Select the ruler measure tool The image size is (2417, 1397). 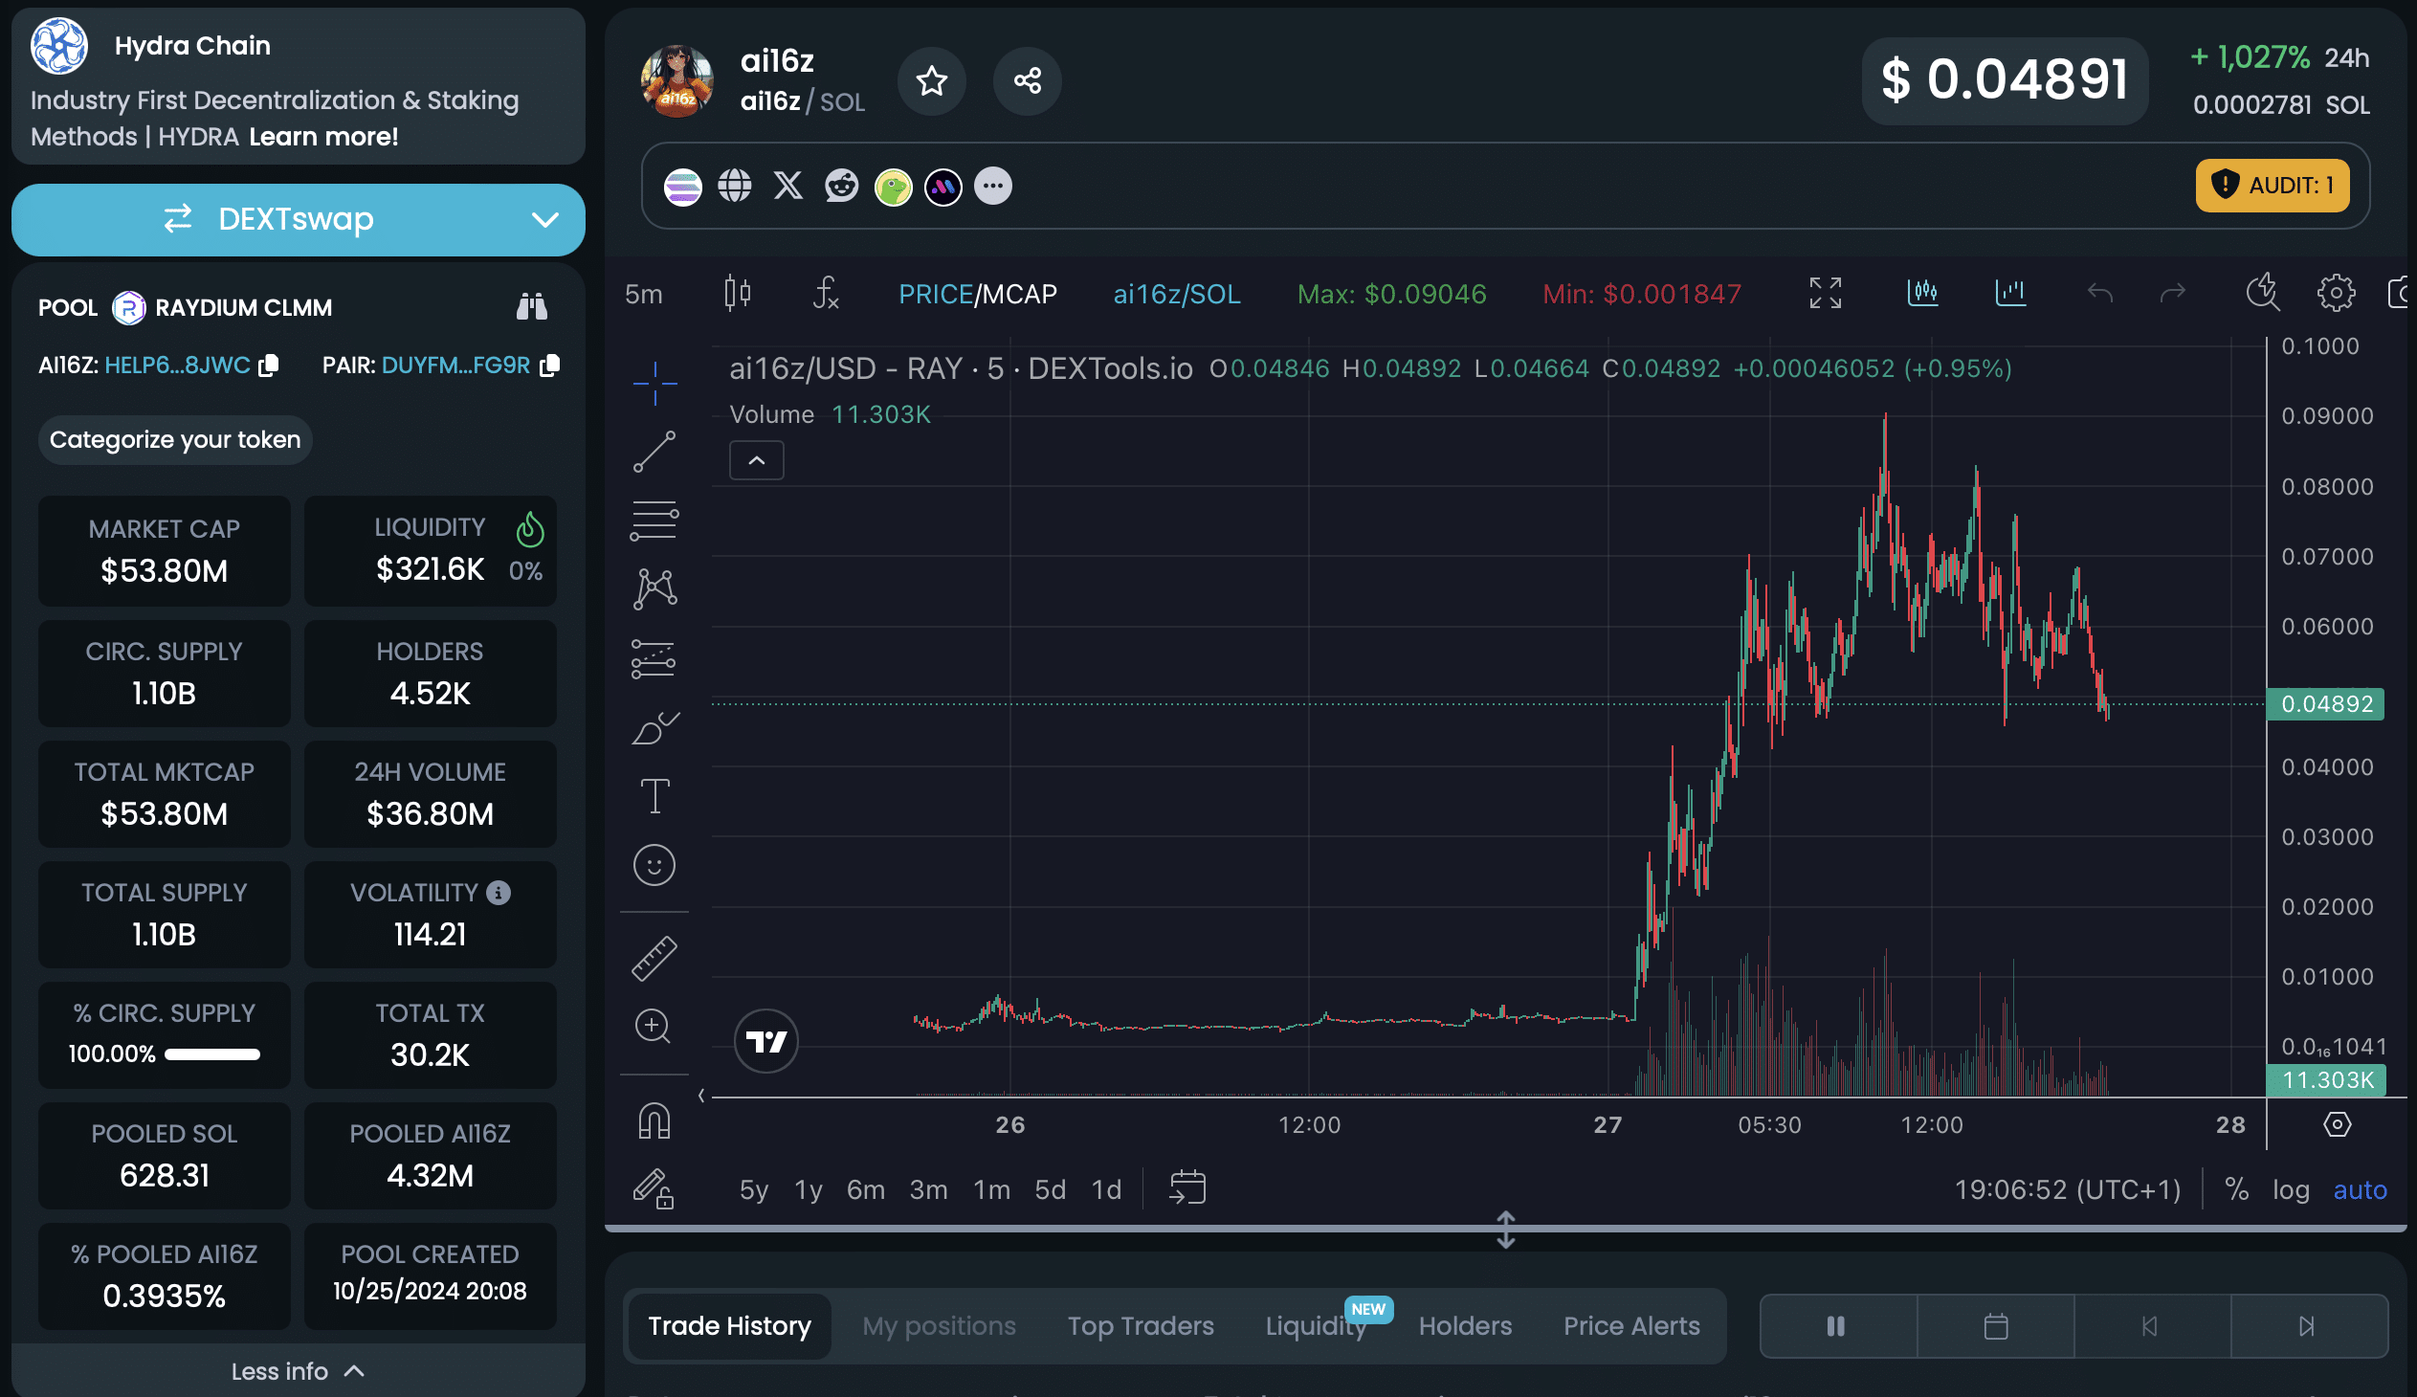(x=654, y=958)
